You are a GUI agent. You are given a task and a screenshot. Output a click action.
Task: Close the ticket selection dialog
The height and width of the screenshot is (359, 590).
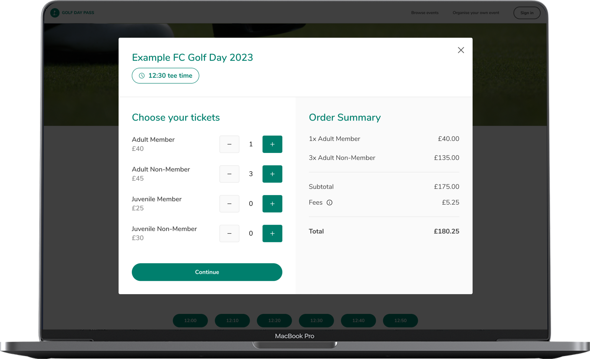(x=461, y=50)
